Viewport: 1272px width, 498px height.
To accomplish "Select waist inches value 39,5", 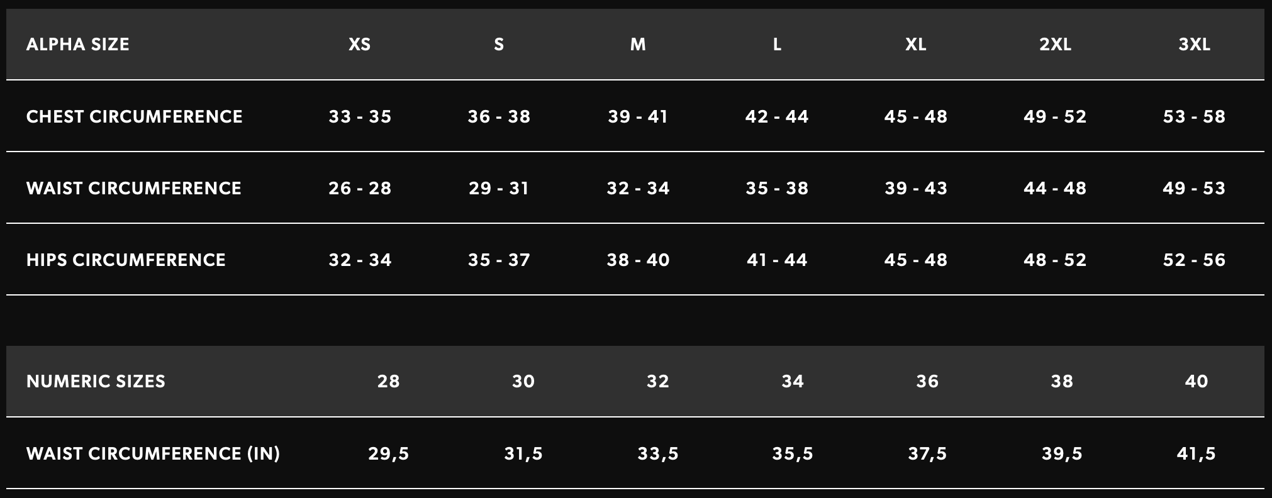I will click(x=1062, y=453).
